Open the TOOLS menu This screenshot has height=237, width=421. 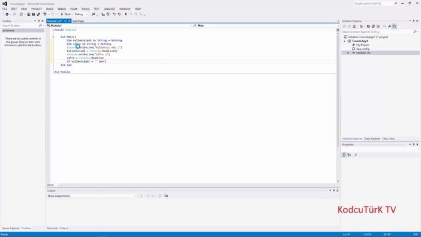86,9
